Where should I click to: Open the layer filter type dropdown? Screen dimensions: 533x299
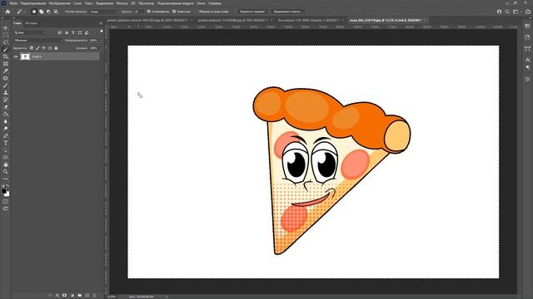[30, 32]
